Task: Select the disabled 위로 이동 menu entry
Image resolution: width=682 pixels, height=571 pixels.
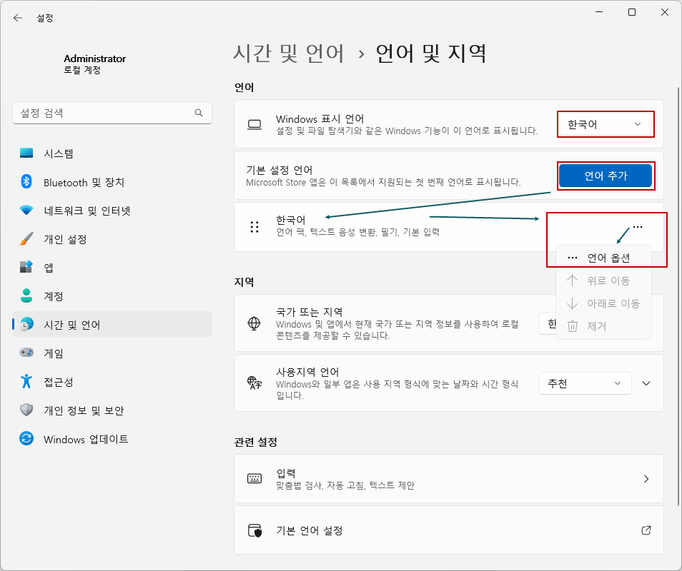Action: pos(603,281)
